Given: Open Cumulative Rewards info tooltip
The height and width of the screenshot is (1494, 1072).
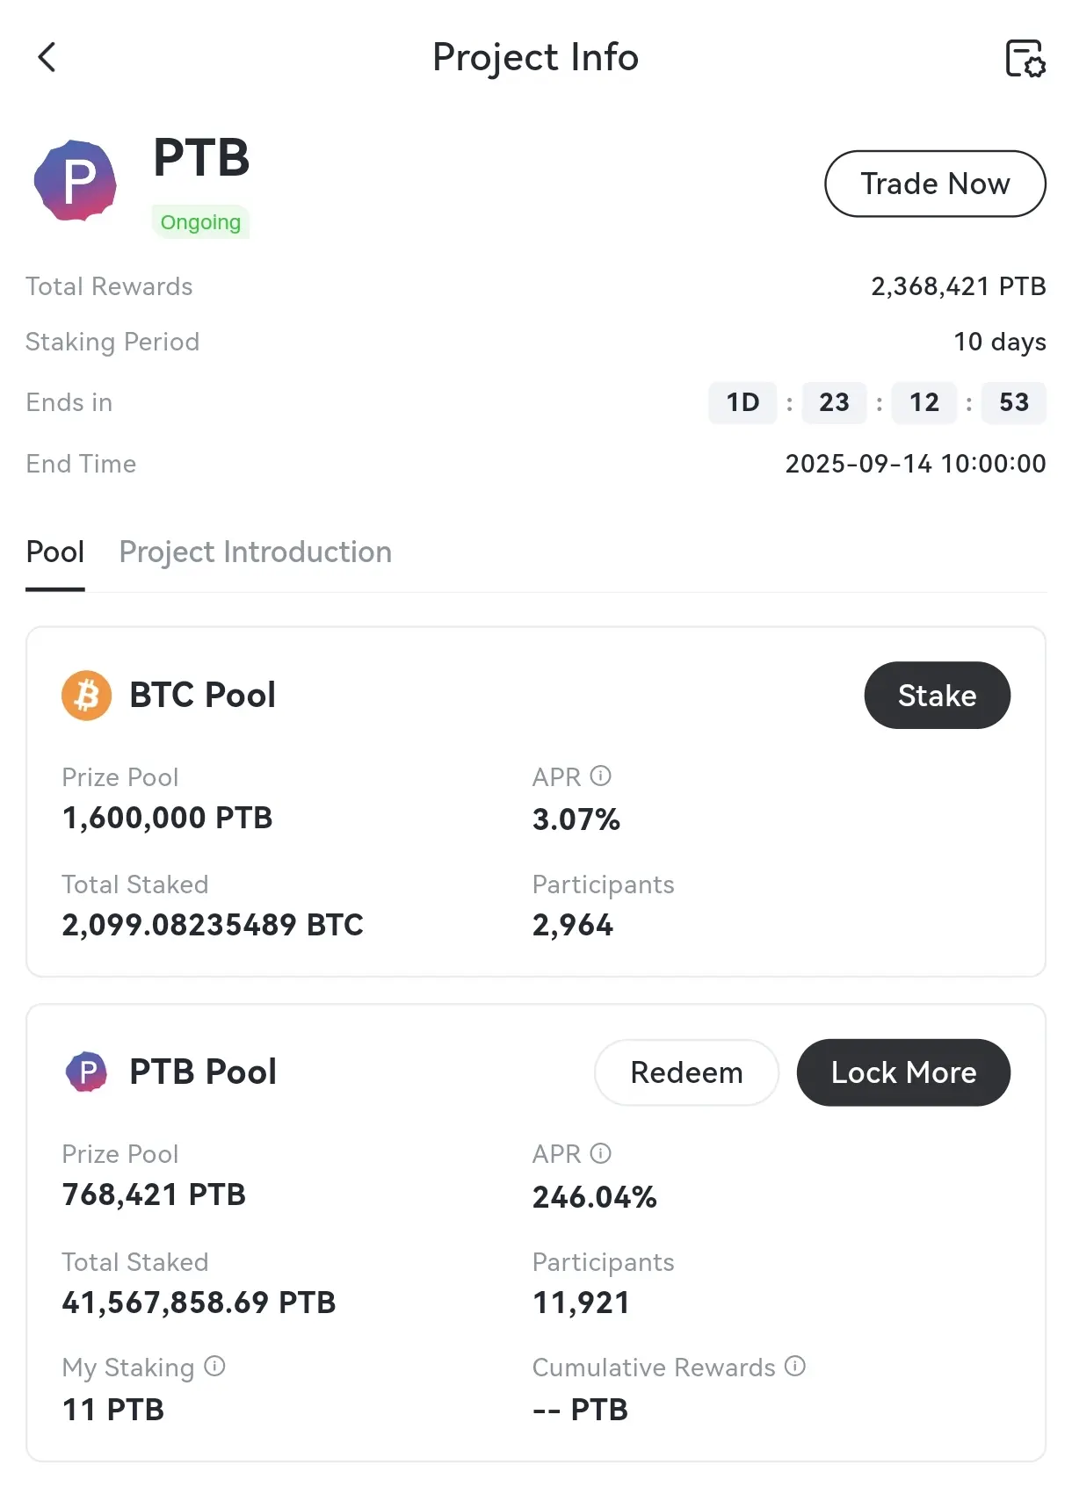Looking at the screenshot, I should (x=795, y=1366).
